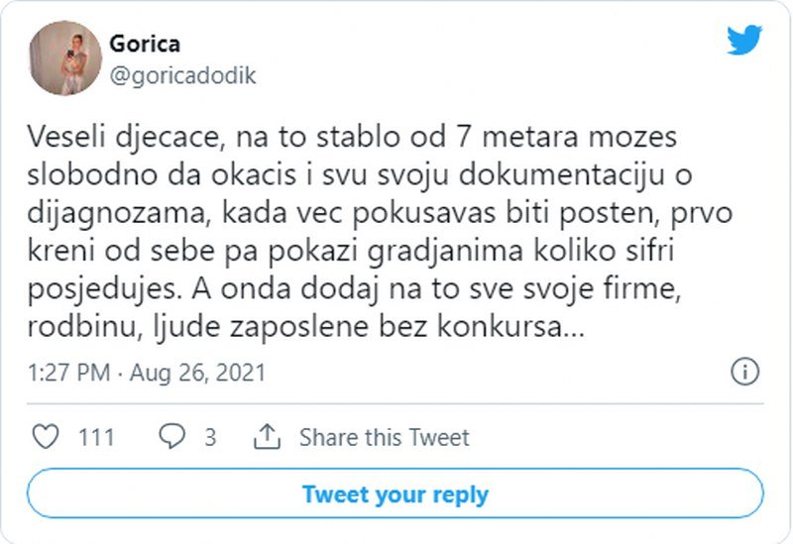The image size is (793, 544).
Task: Click the share upload arrow icon
Action: [267, 437]
